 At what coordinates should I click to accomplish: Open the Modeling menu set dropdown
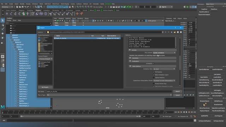tap(7, 7)
